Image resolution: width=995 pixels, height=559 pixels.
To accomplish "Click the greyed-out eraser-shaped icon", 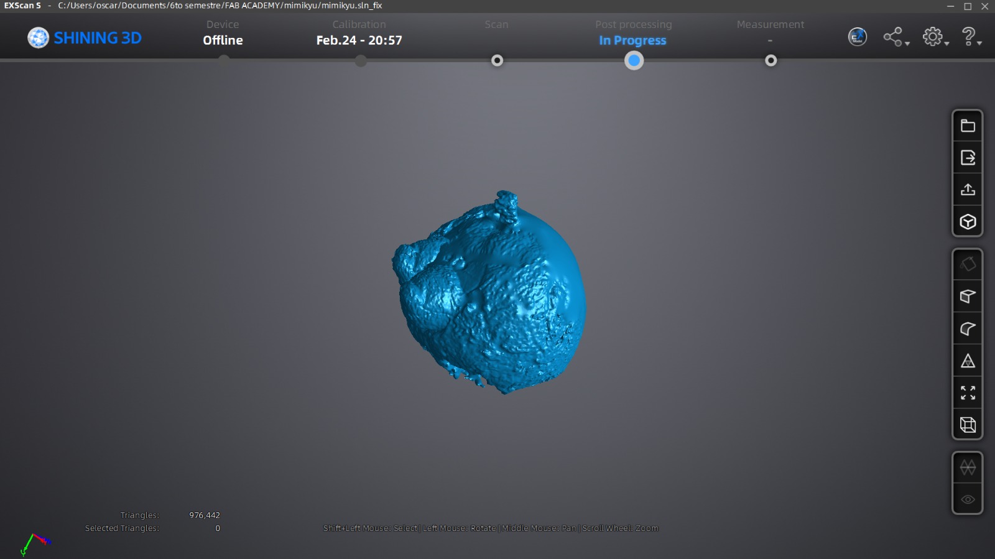I will point(968,264).
